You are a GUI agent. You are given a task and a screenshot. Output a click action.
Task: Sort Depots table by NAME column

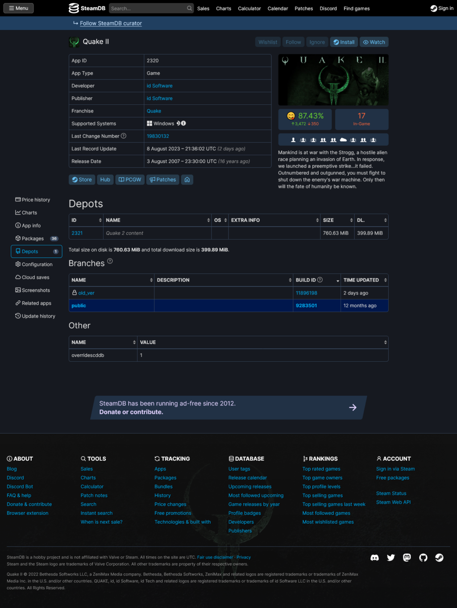coord(157,220)
